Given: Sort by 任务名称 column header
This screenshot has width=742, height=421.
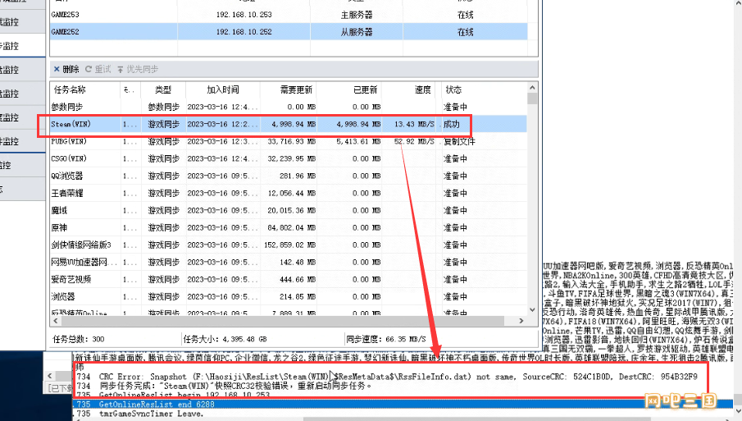Looking at the screenshot, I should pyautogui.click(x=70, y=89).
